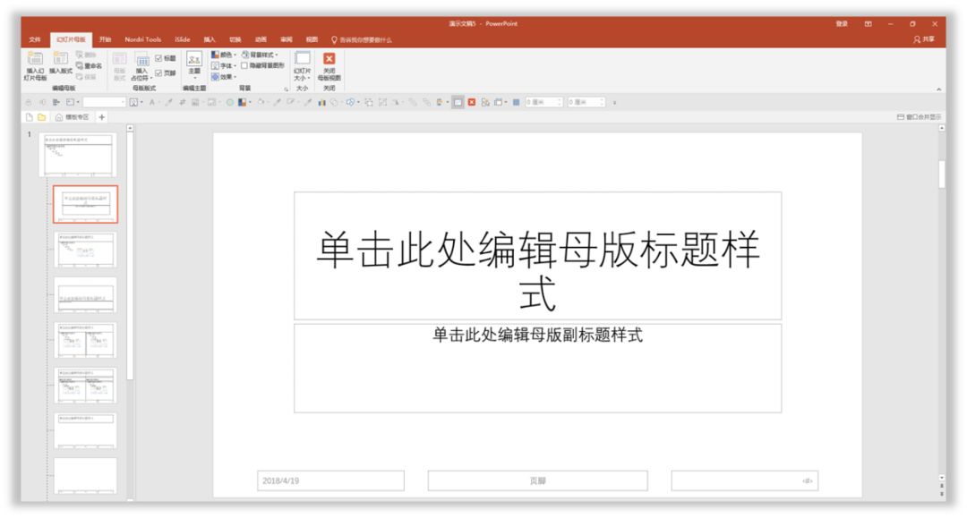Click the new blank document icon
The height and width of the screenshot is (518, 967).
pyautogui.click(x=29, y=117)
